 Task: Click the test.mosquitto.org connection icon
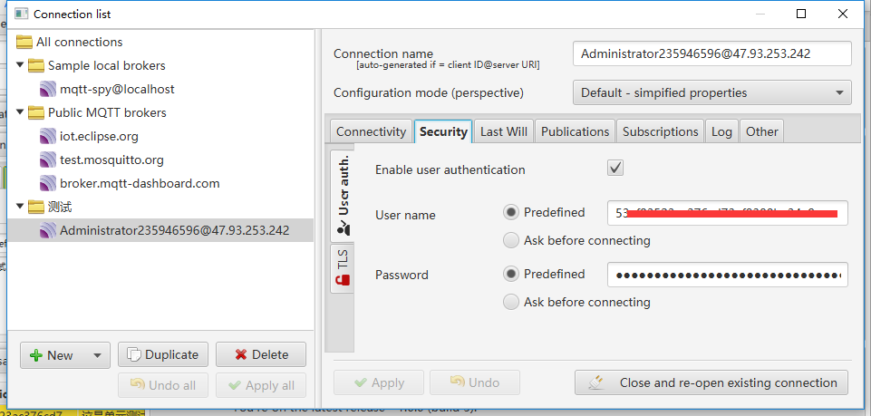pos(48,160)
